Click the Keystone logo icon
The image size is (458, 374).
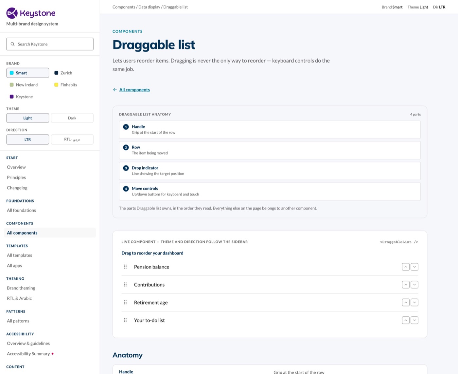[12, 13]
